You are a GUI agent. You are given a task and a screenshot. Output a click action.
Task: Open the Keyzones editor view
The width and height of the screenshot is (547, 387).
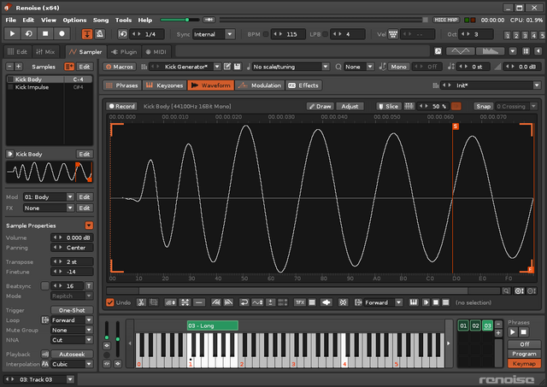click(x=164, y=85)
